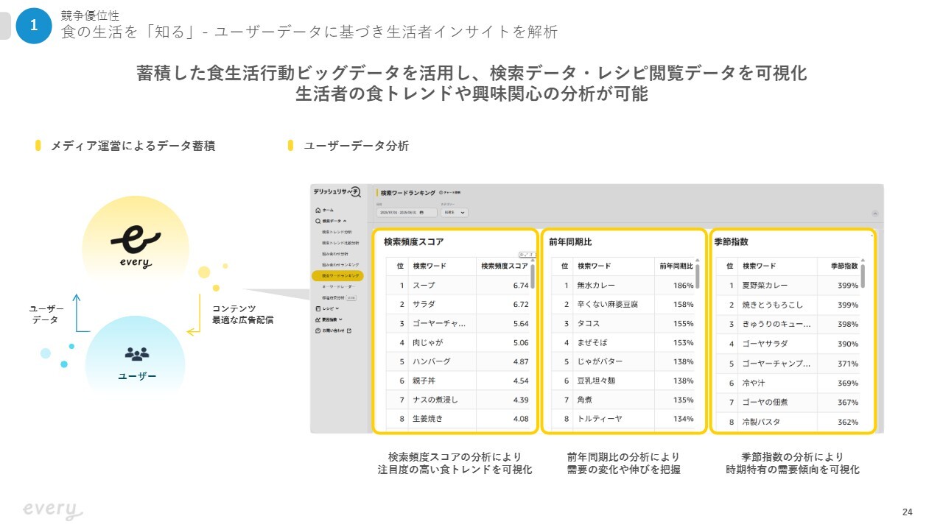
Task: Click scrollbar of 検索頻度スコア table
Action: click(533, 276)
